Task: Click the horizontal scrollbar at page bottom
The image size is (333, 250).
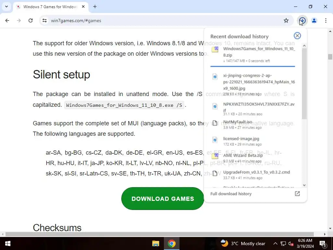Action: tap(159, 234)
